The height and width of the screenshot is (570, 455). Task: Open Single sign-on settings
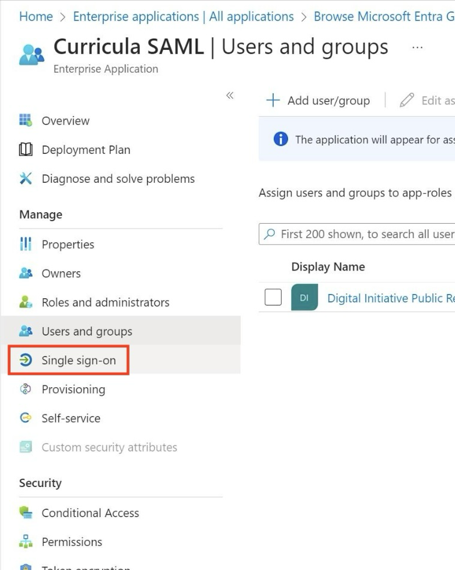point(121,360)
